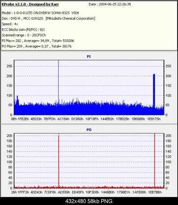Click the PI chart title
The height and width of the screenshot is (205, 178).
(89, 57)
